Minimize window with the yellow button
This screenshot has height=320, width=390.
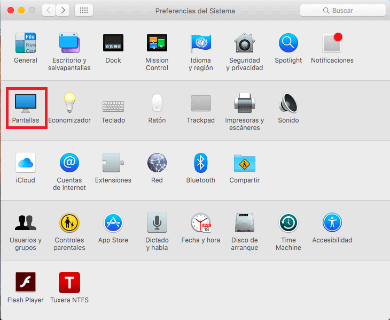pyautogui.click(x=21, y=10)
